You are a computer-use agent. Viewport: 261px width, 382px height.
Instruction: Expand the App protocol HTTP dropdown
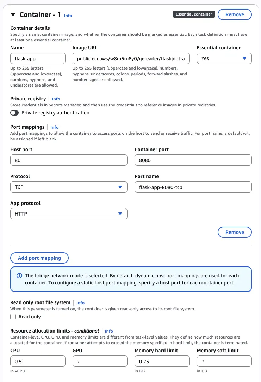(69, 214)
